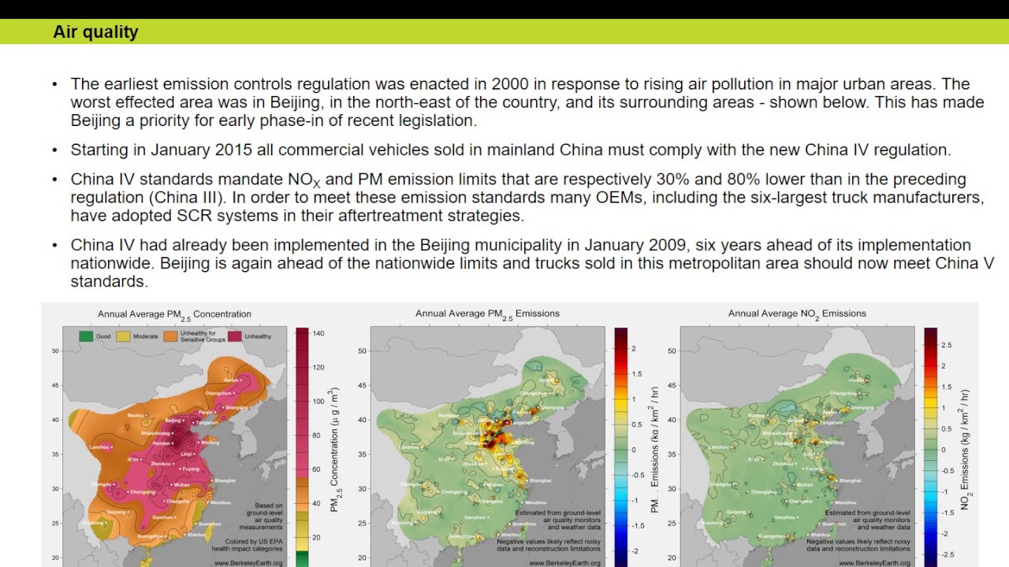Click the '140' tick on Concentration color bar
The width and height of the screenshot is (1009, 567).
[318, 334]
